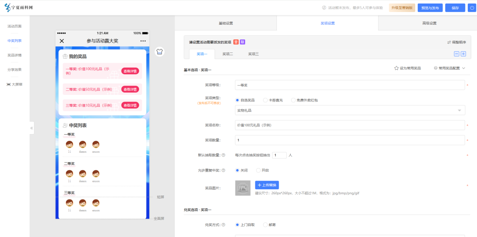Open 中奖列表 in the left sidebar
Viewport: 477px width, 237px height.
[15, 41]
